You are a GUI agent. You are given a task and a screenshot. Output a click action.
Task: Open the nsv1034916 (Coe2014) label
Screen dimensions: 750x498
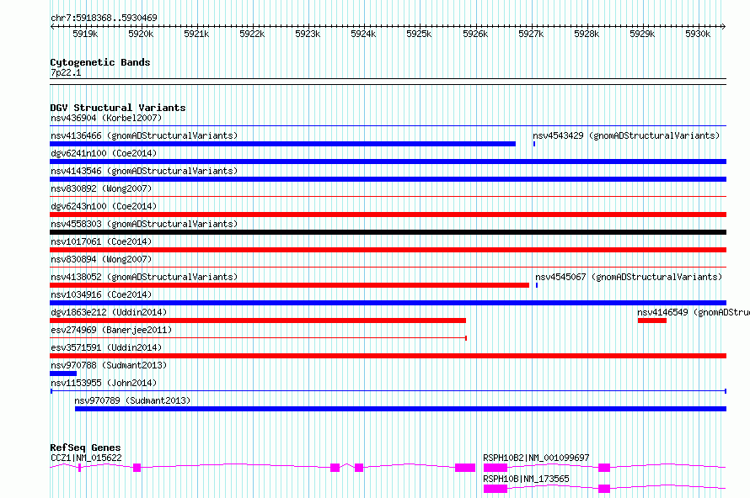[x=101, y=294]
